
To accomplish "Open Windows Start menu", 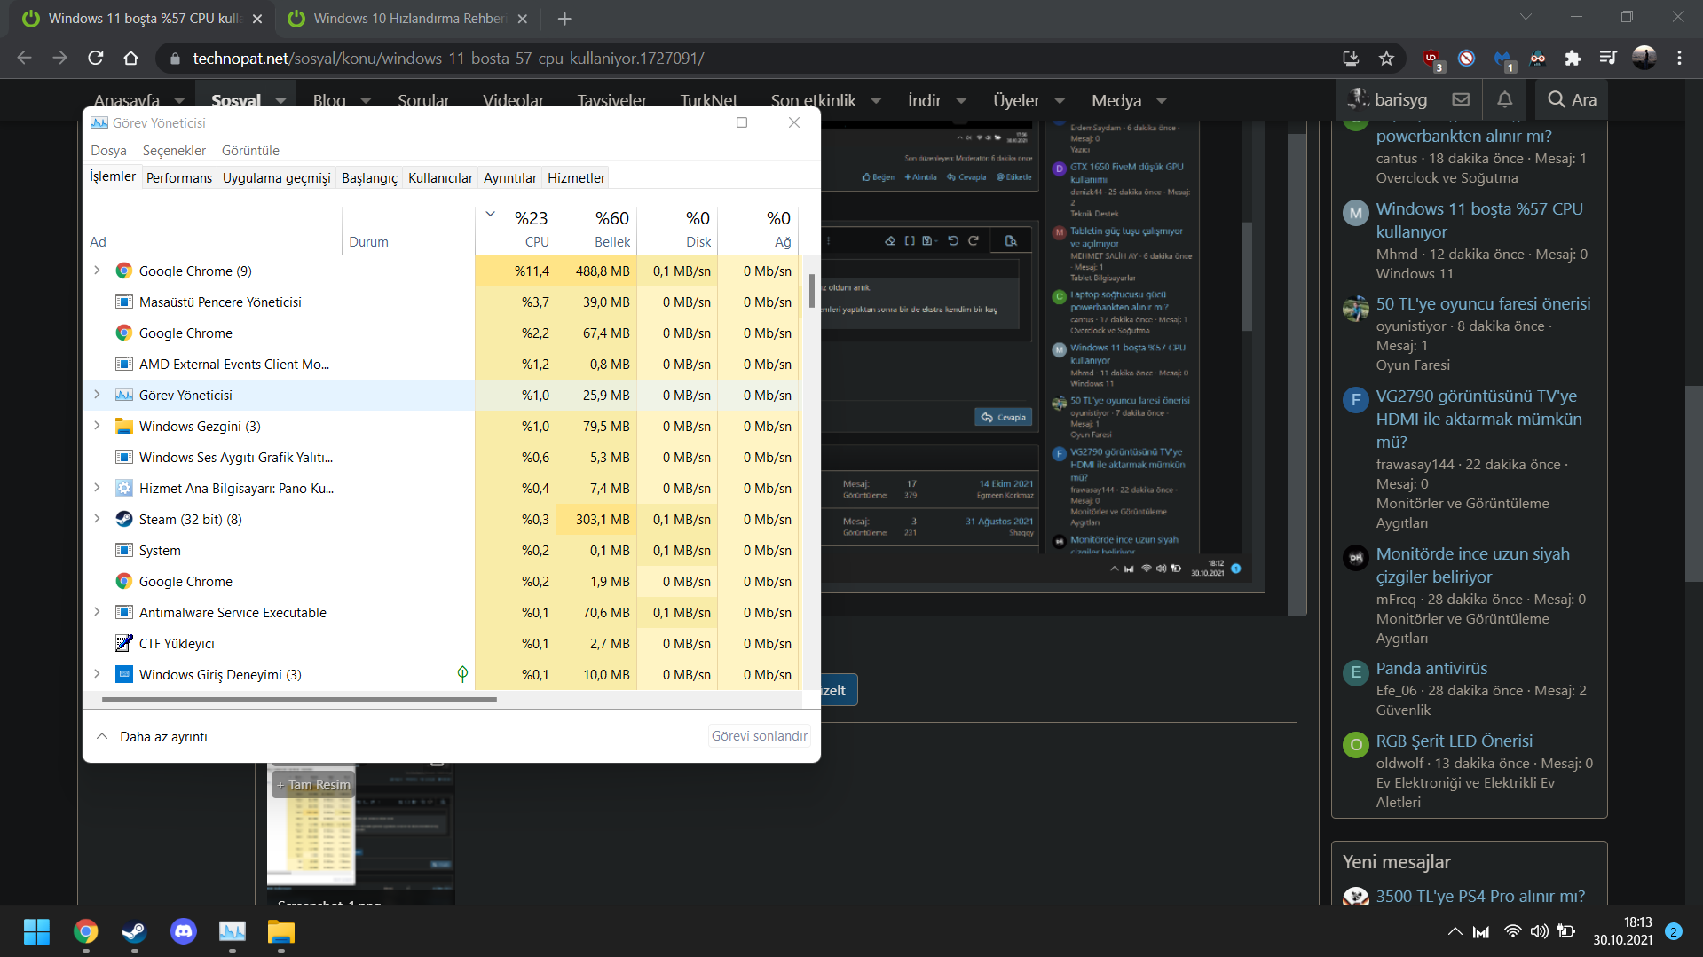I will coord(36,931).
